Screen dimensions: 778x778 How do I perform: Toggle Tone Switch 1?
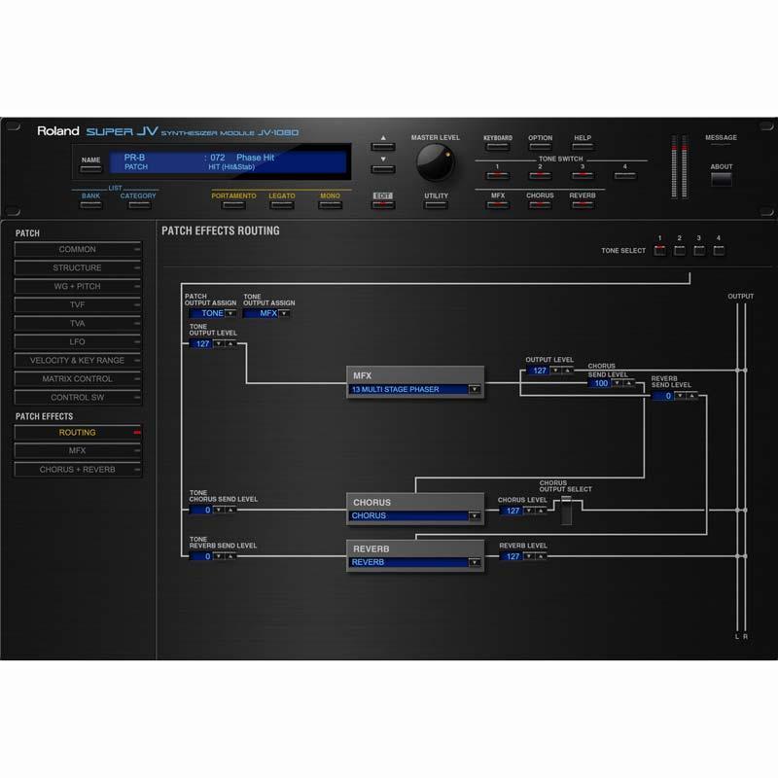496,175
